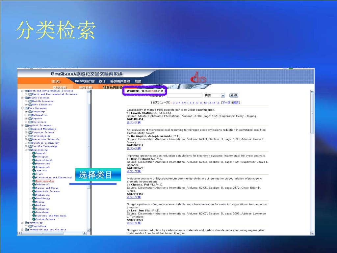Click the book icon beside Aerospace
337x253 pixels.
[34, 156]
